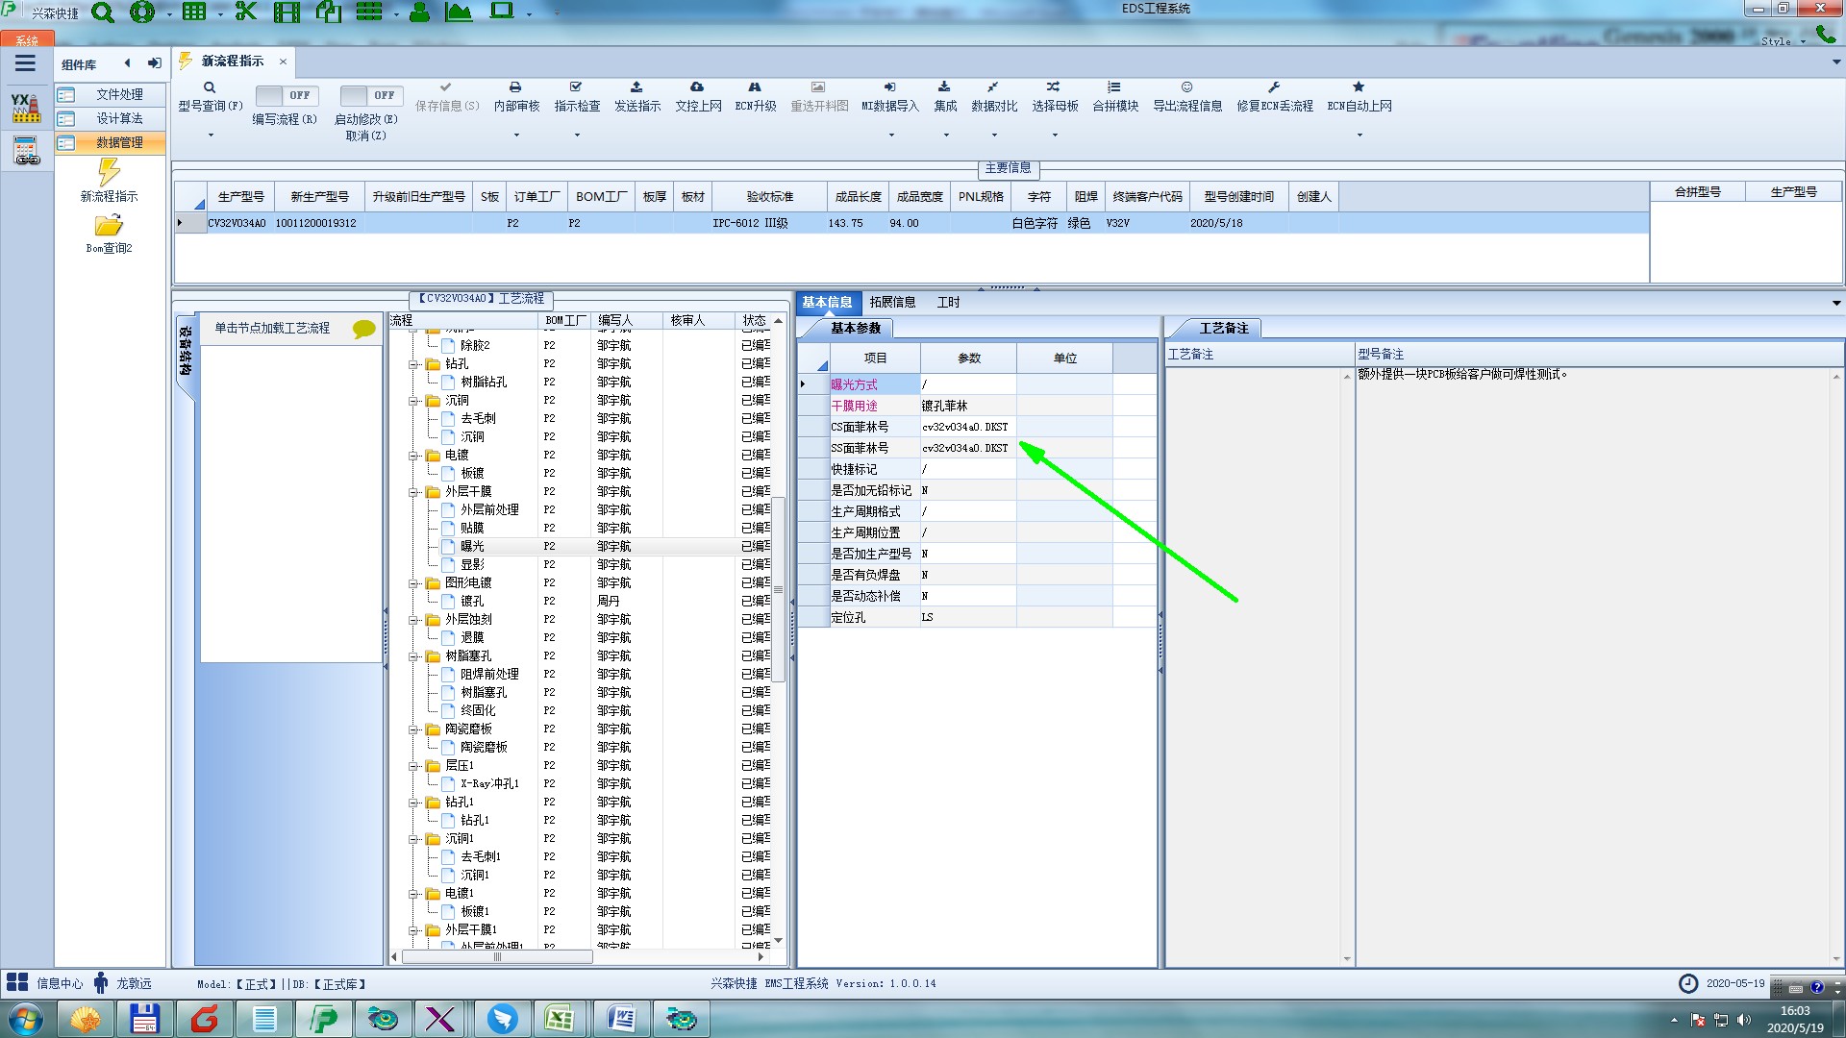The width and height of the screenshot is (1846, 1038).
Task: Select 镀孔 step in process tree
Action: pos(472,601)
